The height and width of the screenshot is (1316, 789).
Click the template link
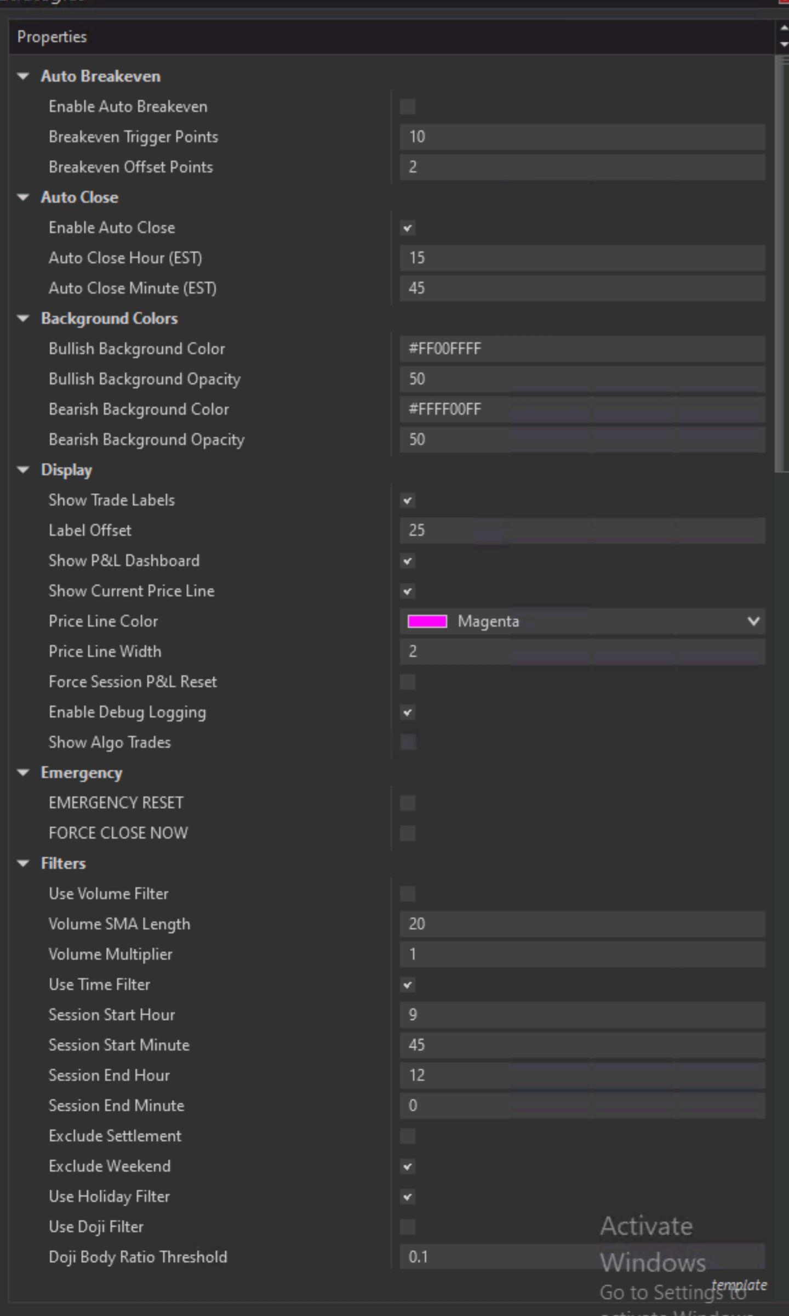pyautogui.click(x=739, y=1285)
